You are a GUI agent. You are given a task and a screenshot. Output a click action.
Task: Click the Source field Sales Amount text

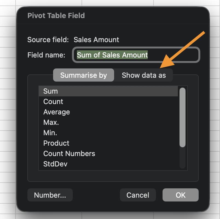coord(96,40)
